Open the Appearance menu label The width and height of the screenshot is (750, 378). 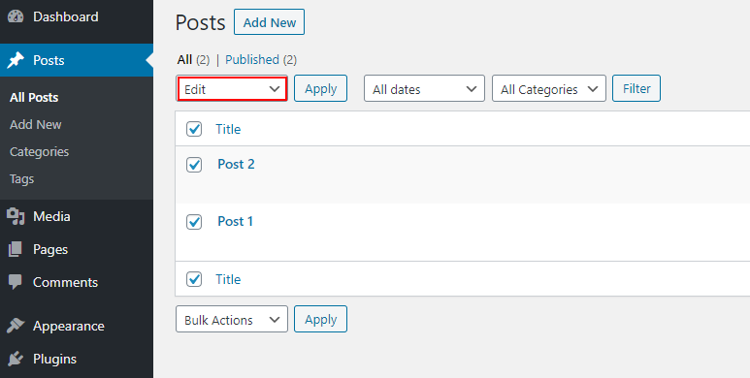pyautogui.click(x=68, y=326)
